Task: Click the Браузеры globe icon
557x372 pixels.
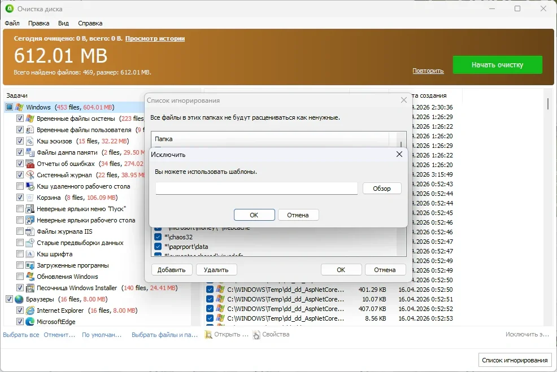Action: pos(19,299)
